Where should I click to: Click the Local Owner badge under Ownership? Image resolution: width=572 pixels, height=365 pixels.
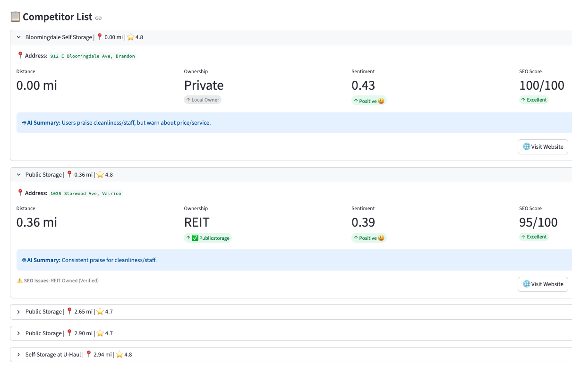pyautogui.click(x=203, y=100)
